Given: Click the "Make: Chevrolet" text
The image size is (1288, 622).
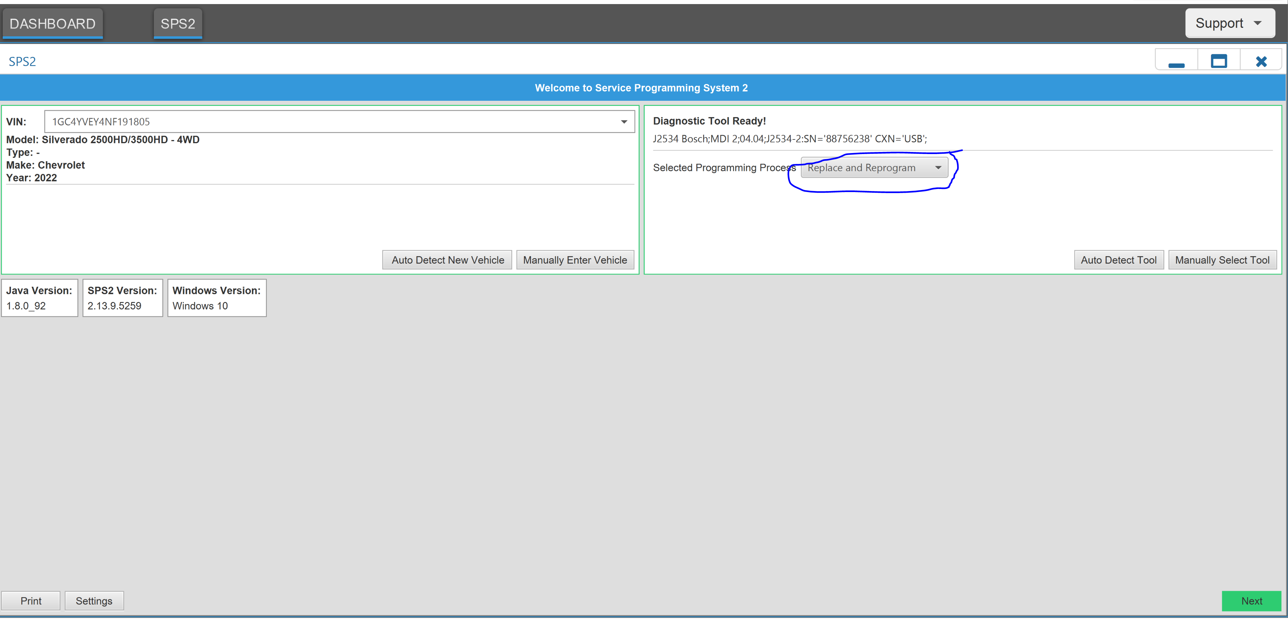Looking at the screenshot, I should coord(46,165).
